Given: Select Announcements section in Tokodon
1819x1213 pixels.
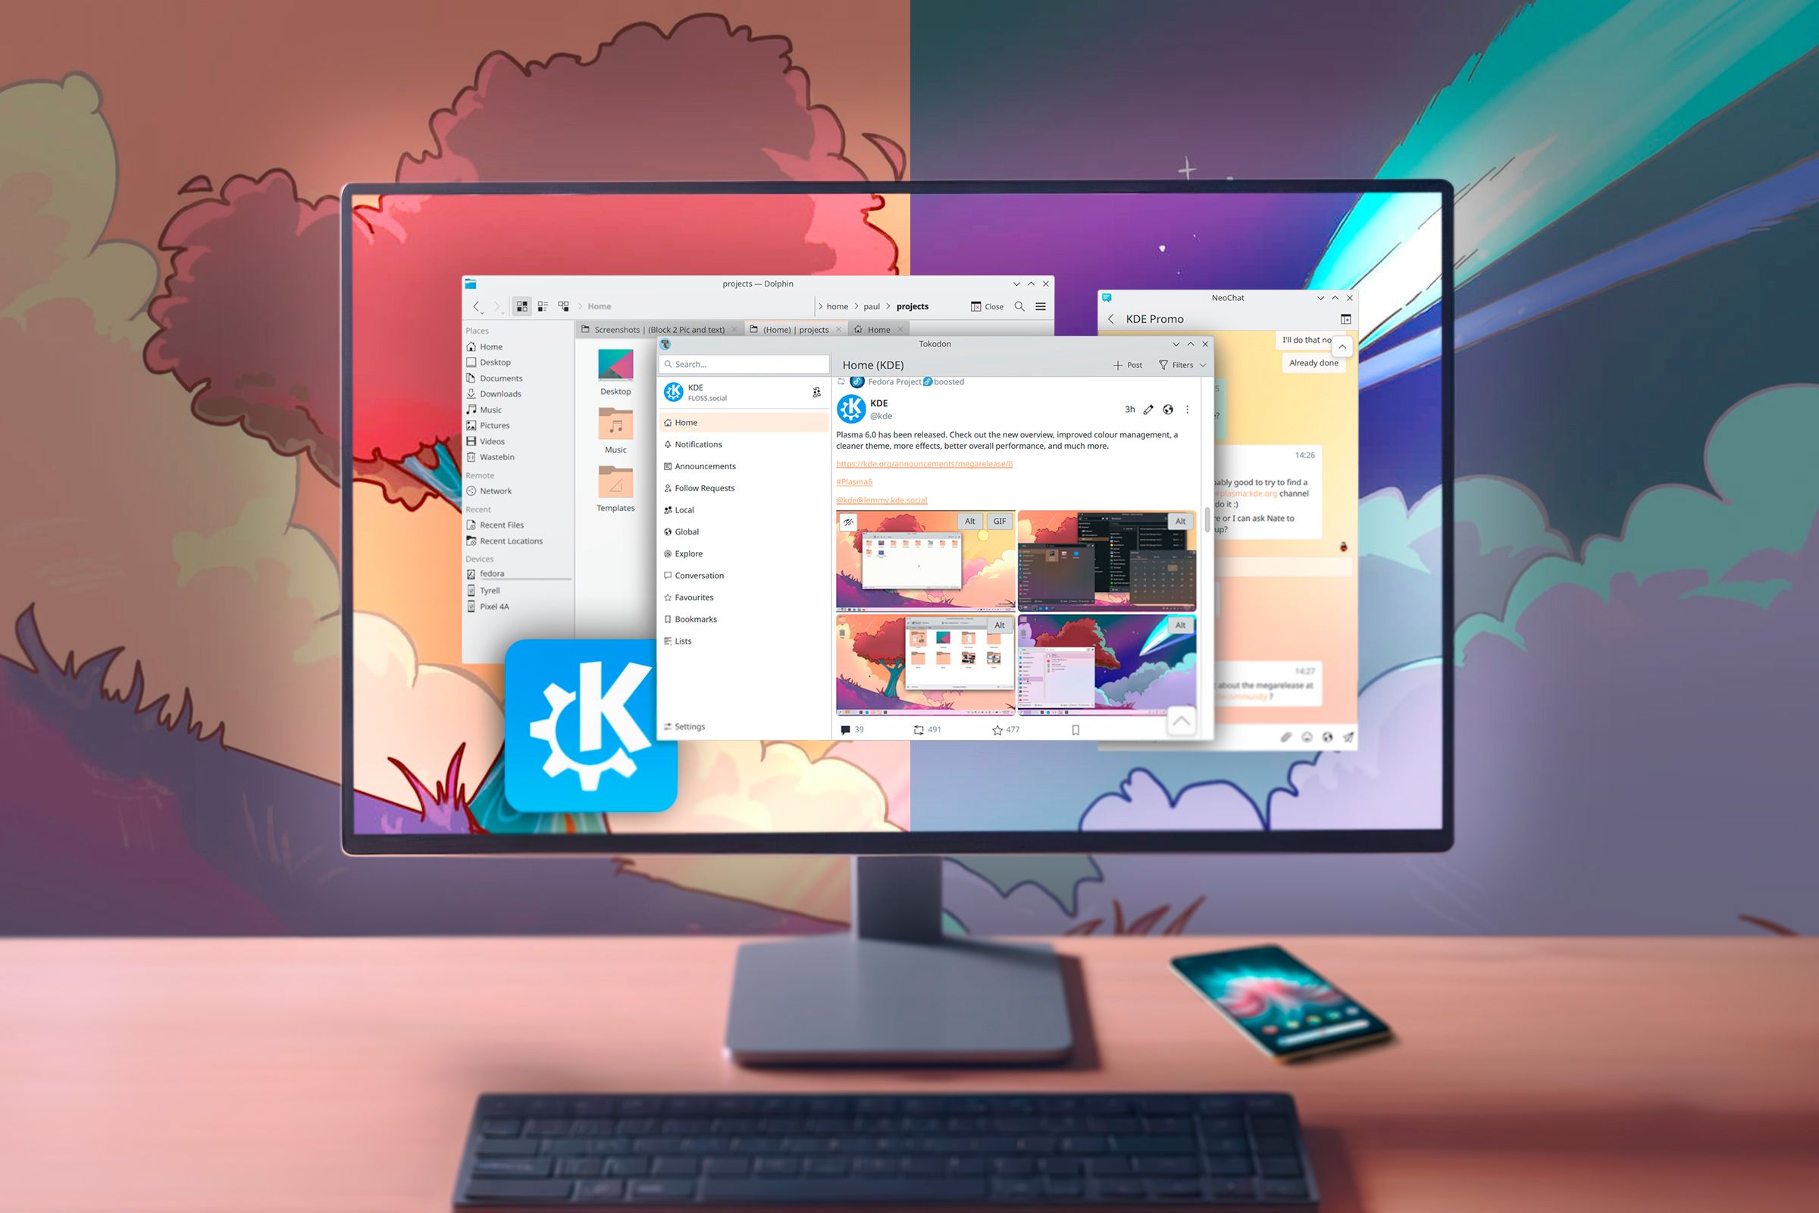Looking at the screenshot, I should click(x=705, y=465).
